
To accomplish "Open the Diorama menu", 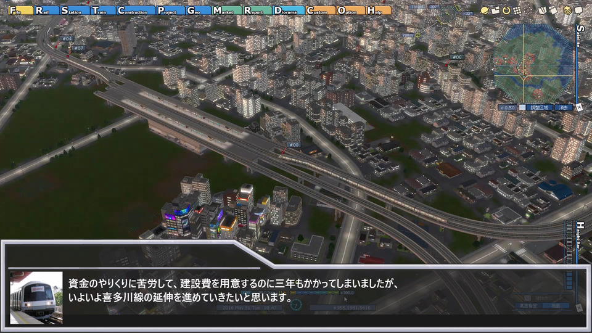I will click(289, 10).
